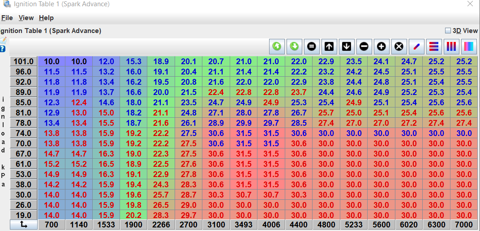The height and width of the screenshot is (231, 480).
Task: Click the notes pencil icon at left
Action: coord(3,41)
